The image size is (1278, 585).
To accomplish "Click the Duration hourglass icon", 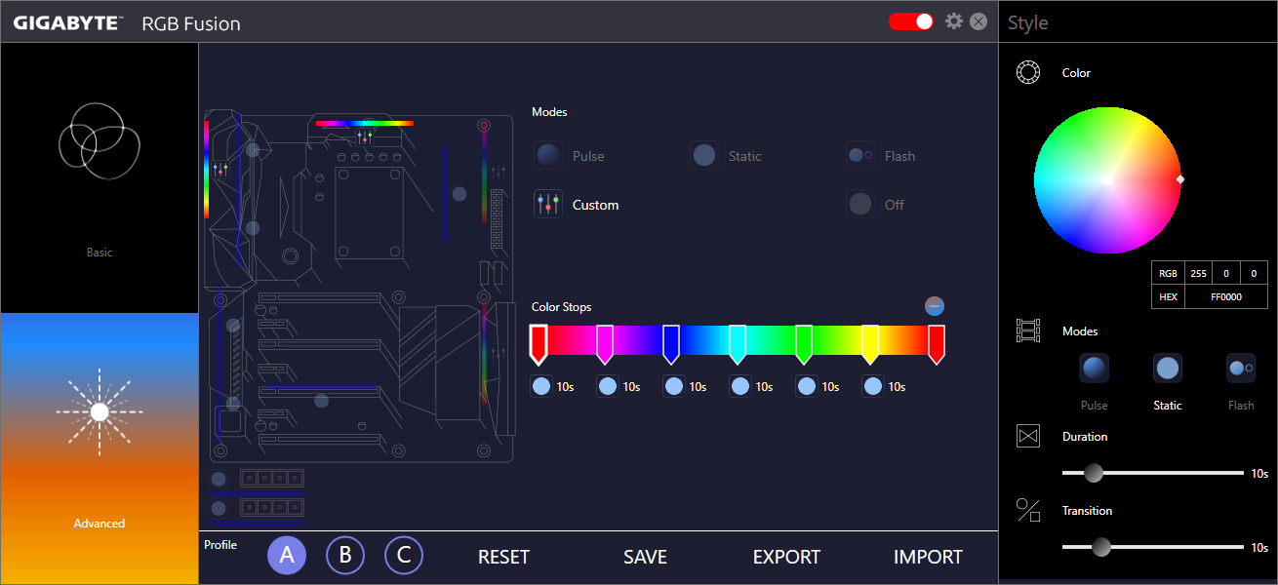I will pyautogui.click(x=1028, y=436).
